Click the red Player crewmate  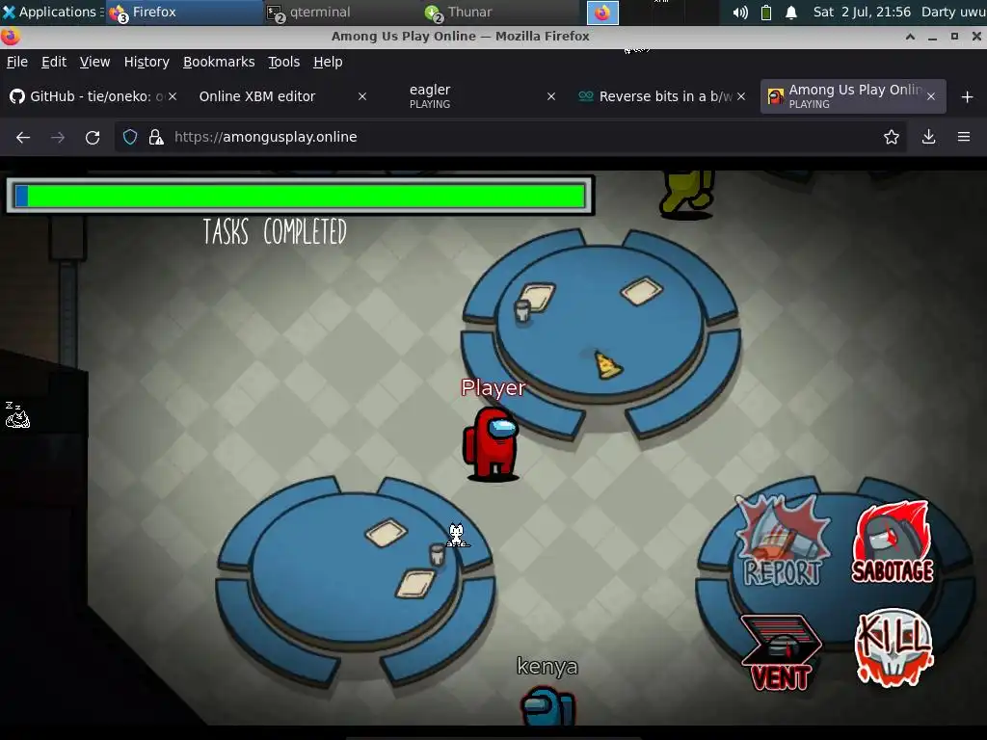493,443
